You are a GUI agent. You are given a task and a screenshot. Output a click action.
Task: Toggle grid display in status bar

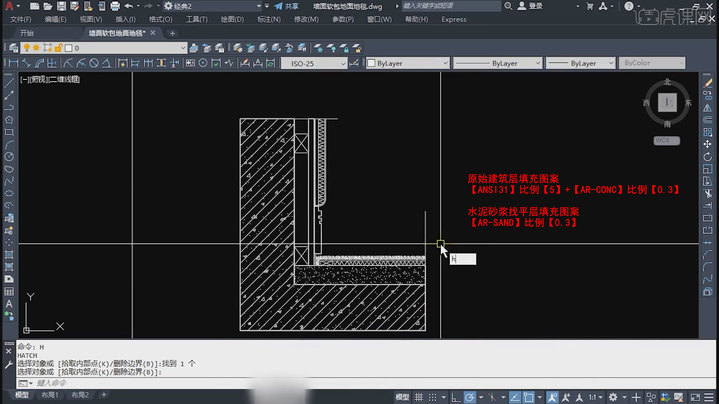(x=419, y=397)
